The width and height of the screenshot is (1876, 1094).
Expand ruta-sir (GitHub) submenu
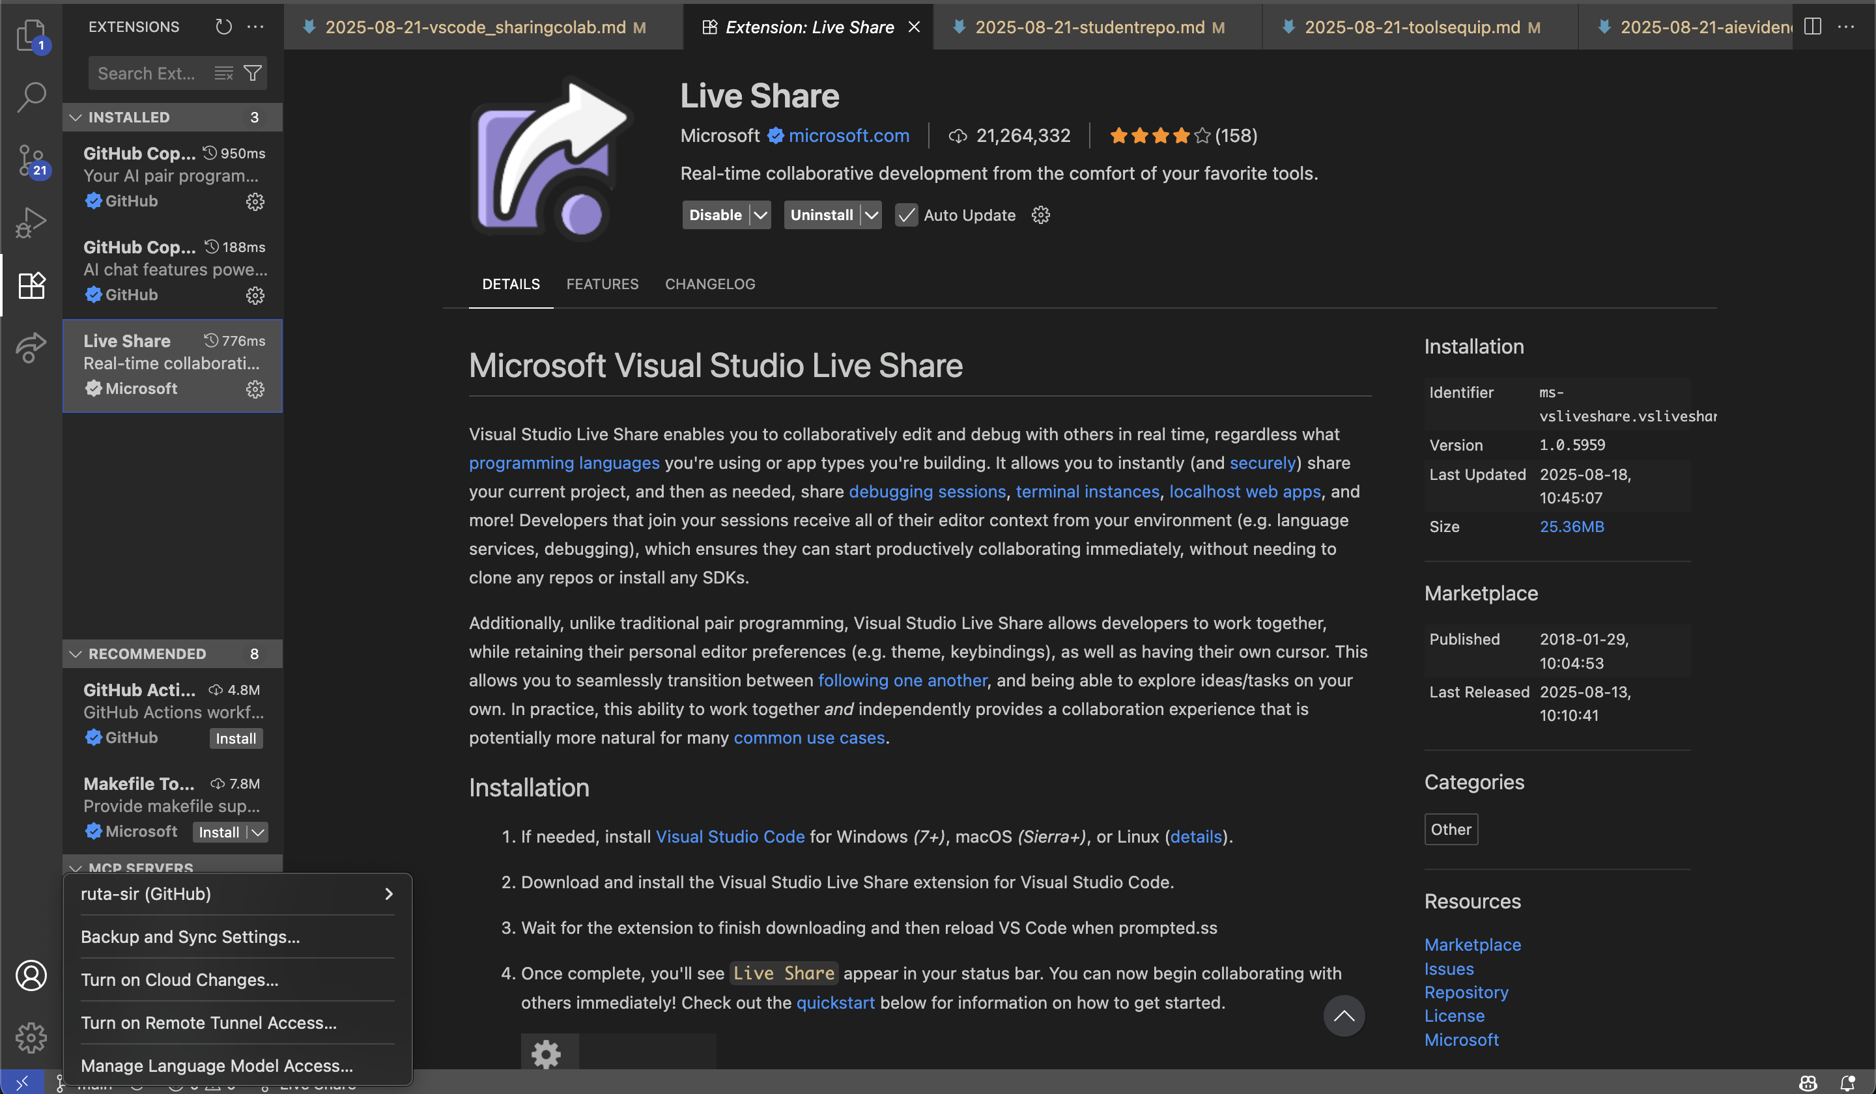(x=238, y=894)
